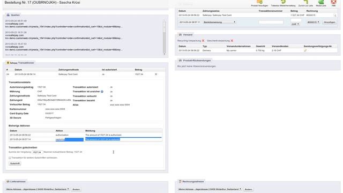The width and height of the screenshot is (343, 193).
Task: Click the Lieferadresse header icon
Action: [8, 181]
